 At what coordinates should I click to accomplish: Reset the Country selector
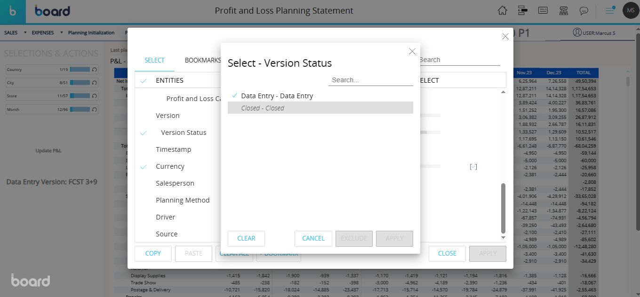95,70
